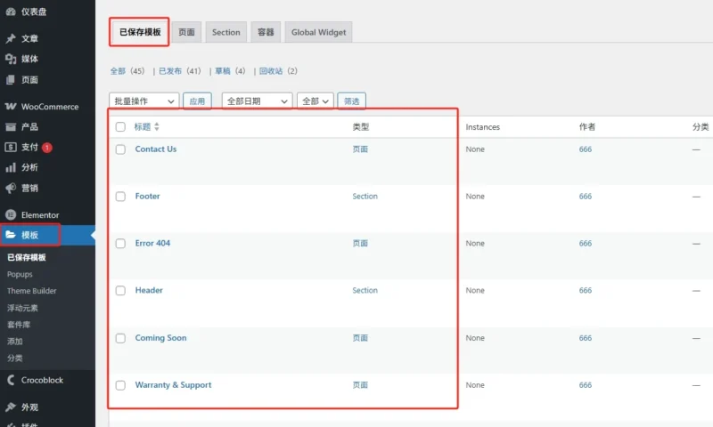
Task: Click author 666 in Warranty & Support row
Action: pyautogui.click(x=586, y=385)
